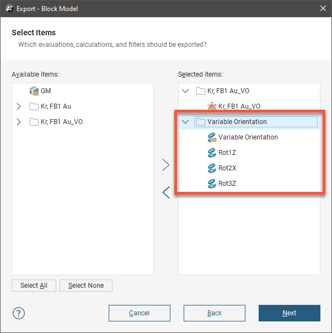
Task: Cancel the block model export
Action: 140,313
